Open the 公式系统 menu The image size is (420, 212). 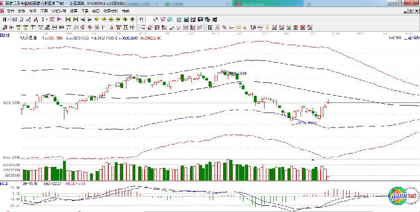pyautogui.click(x=58, y=11)
